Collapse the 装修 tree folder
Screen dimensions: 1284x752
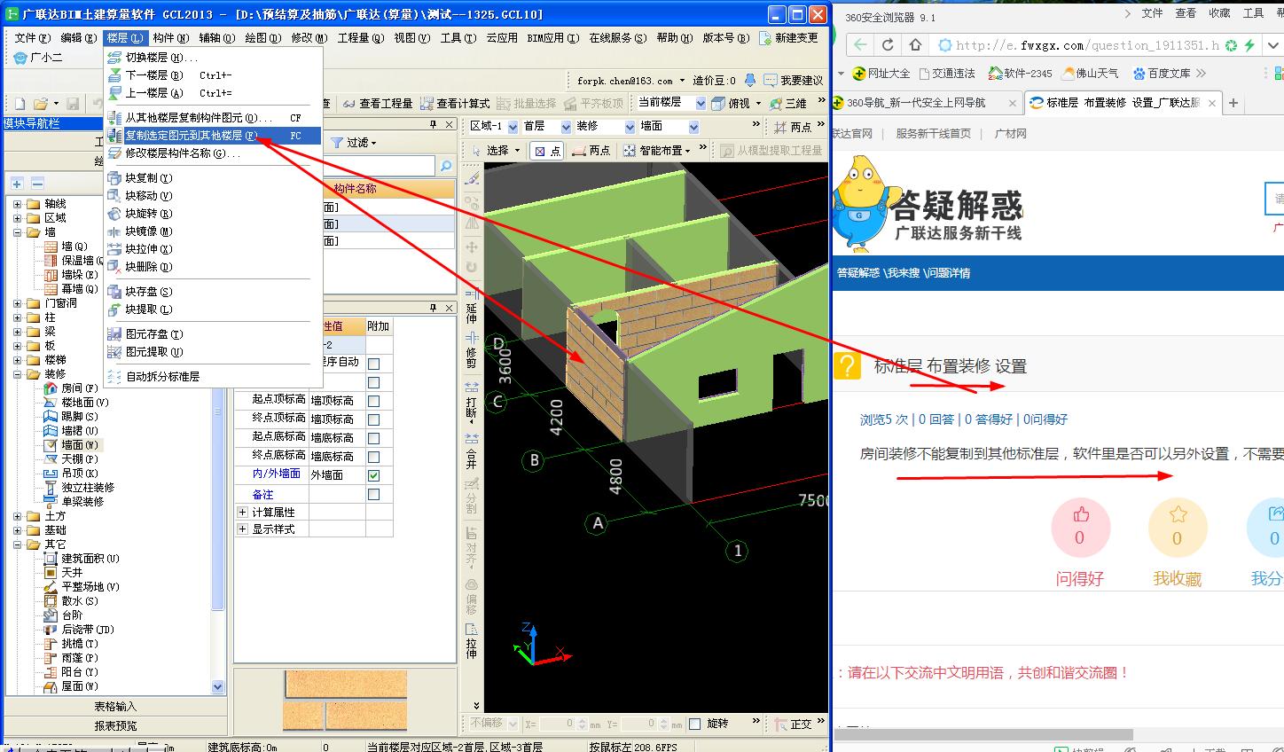[x=18, y=374]
